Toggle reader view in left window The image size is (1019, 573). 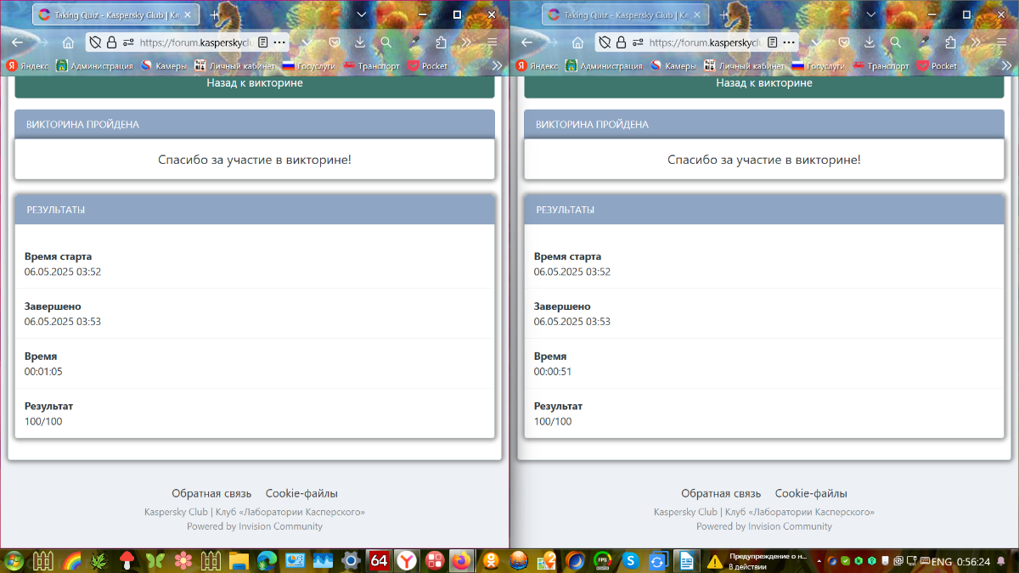[262, 42]
